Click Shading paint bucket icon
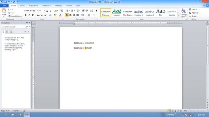Viewport: 209px width, 117px height. 89,15
